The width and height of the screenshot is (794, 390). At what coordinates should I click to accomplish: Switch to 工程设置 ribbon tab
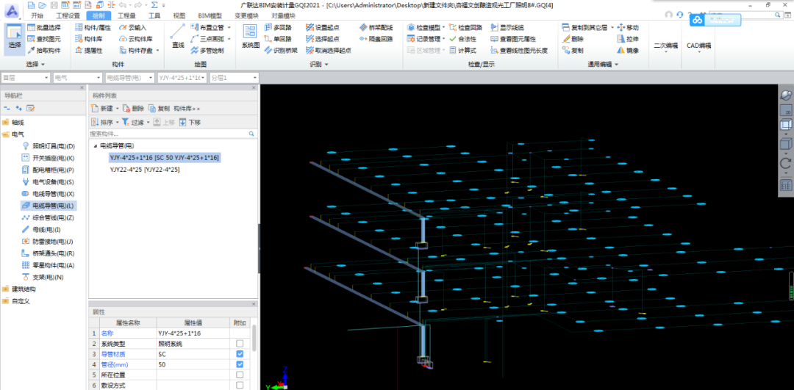(68, 15)
